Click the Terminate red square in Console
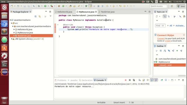The width and height of the screenshot is (187, 105). click(126, 80)
